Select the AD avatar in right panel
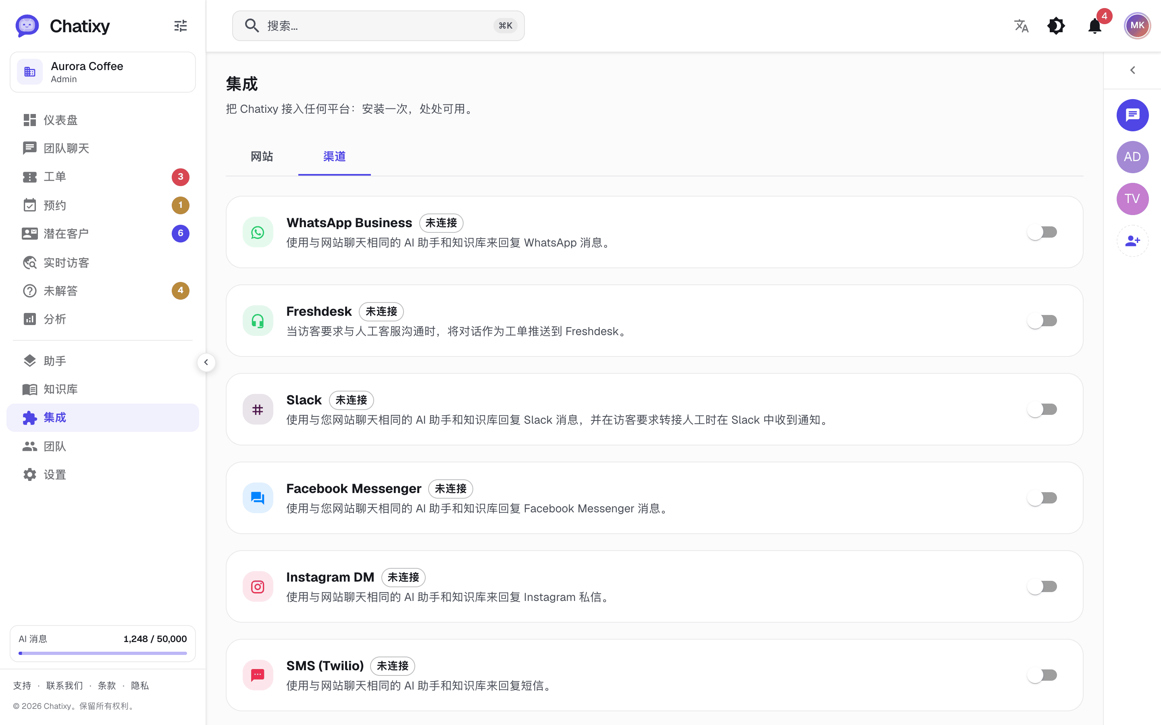 point(1132,157)
